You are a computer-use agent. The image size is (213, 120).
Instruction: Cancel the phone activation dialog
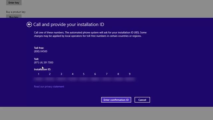pos(142,100)
